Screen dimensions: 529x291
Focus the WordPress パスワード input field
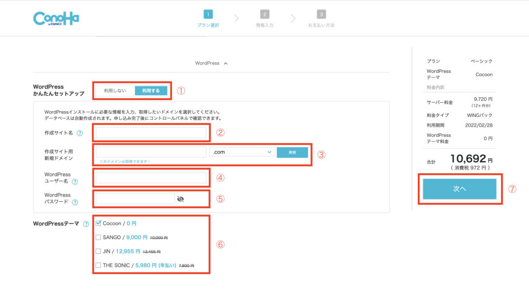(x=135, y=198)
